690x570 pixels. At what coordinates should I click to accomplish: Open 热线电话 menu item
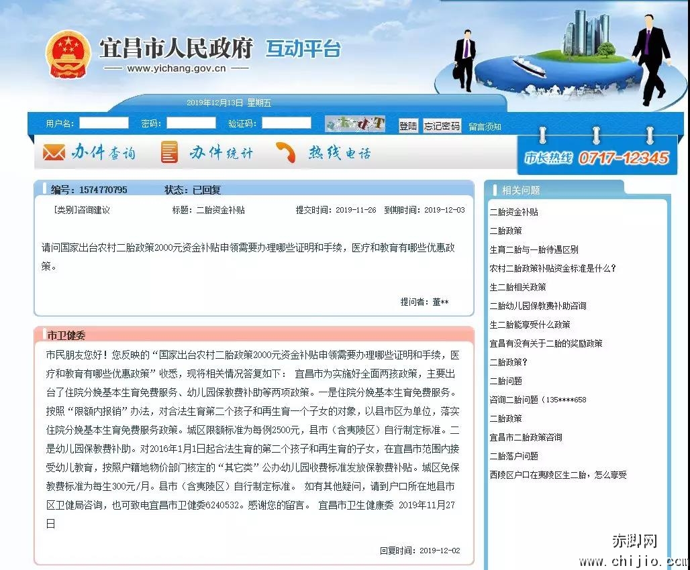coord(339,153)
